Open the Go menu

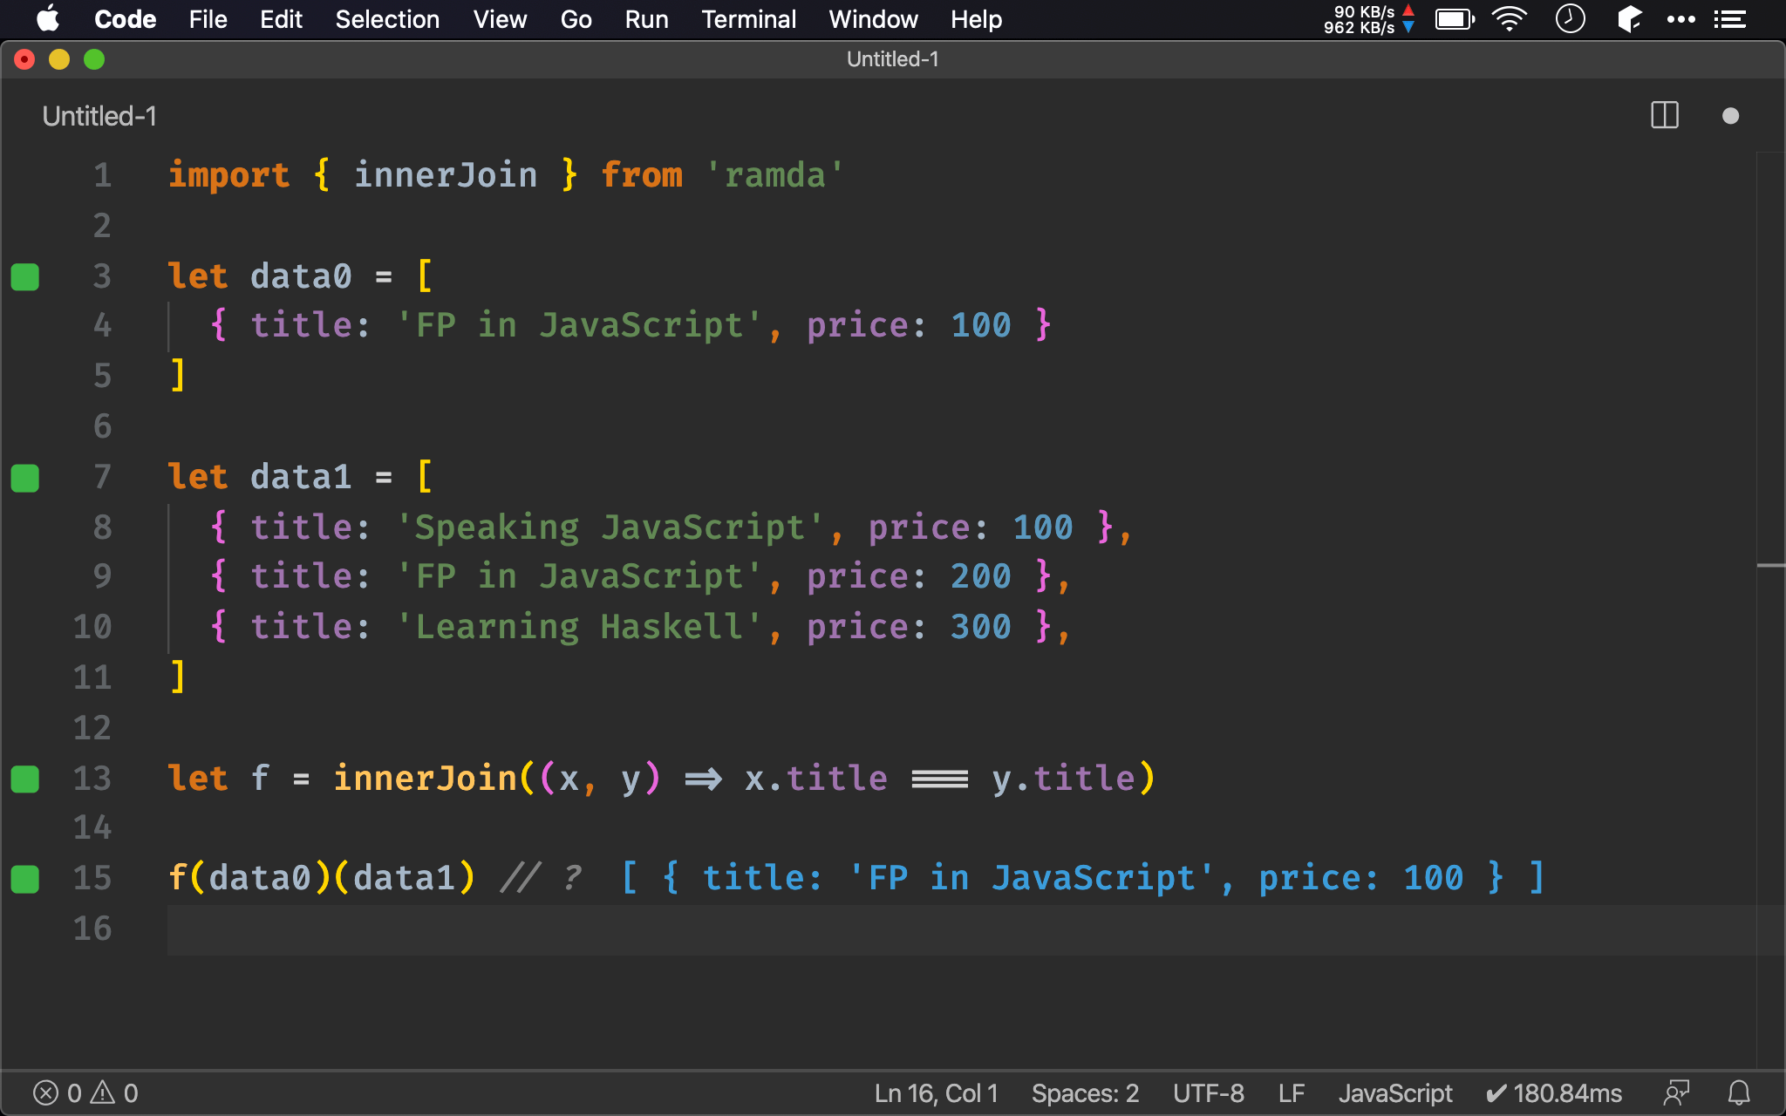coord(576,19)
